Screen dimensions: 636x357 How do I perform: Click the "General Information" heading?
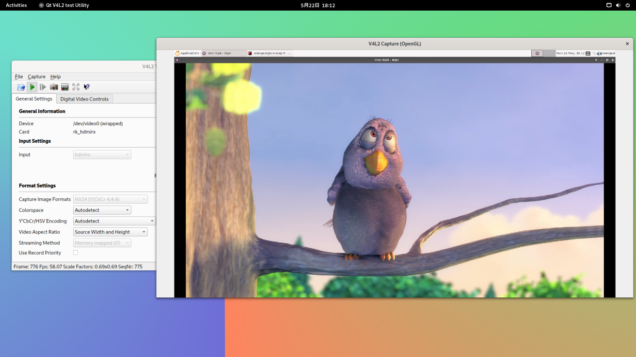click(x=42, y=111)
